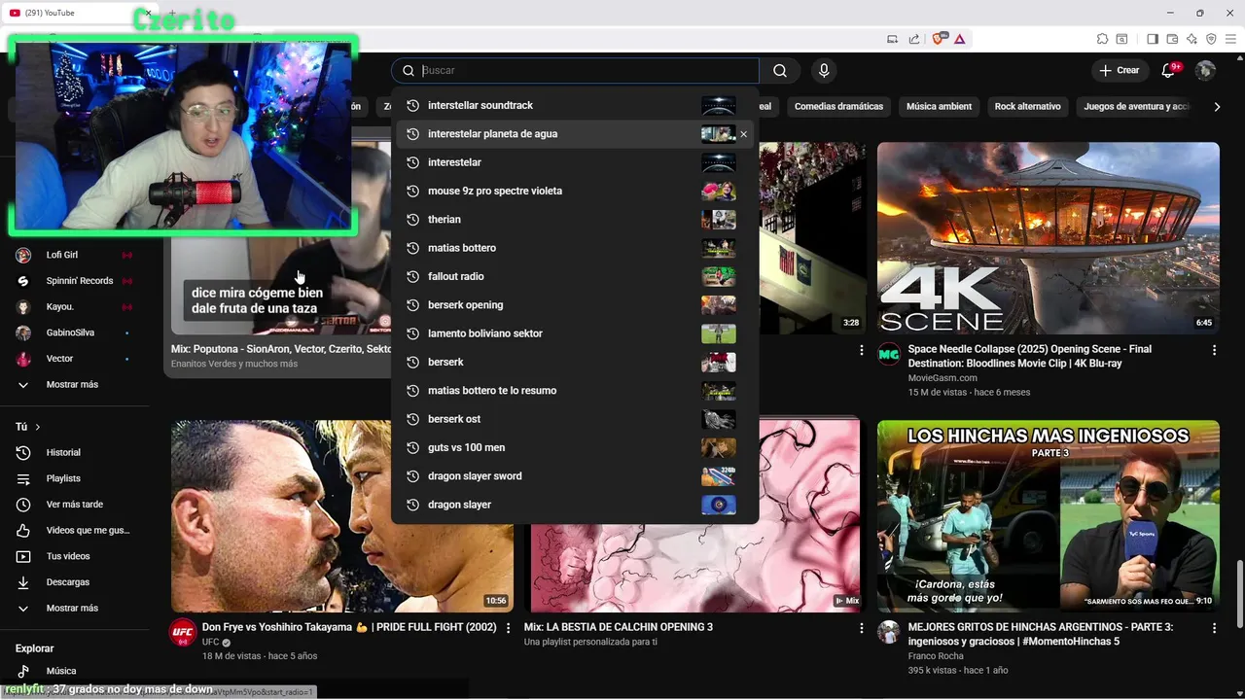
Task: Open options for Space Needle Collapse video
Action: [1214, 350]
